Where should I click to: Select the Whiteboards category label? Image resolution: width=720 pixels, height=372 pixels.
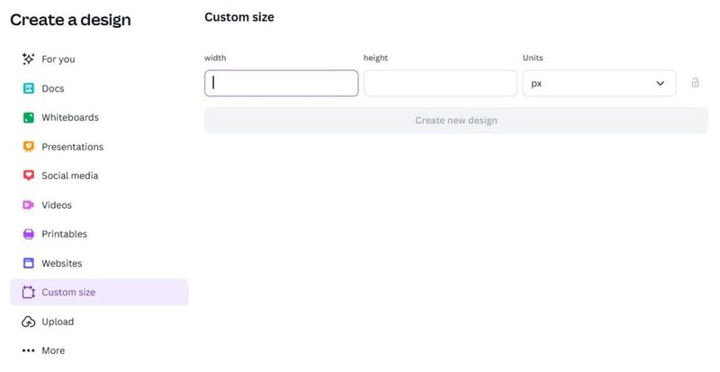[70, 118]
